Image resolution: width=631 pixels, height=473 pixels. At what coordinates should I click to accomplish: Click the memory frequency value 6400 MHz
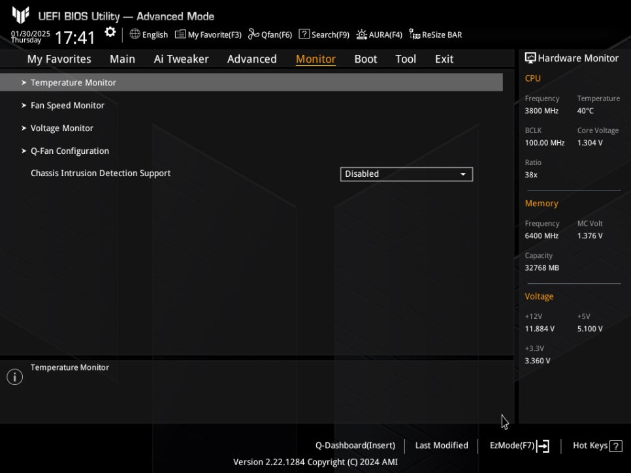pyautogui.click(x=542, y=236)
